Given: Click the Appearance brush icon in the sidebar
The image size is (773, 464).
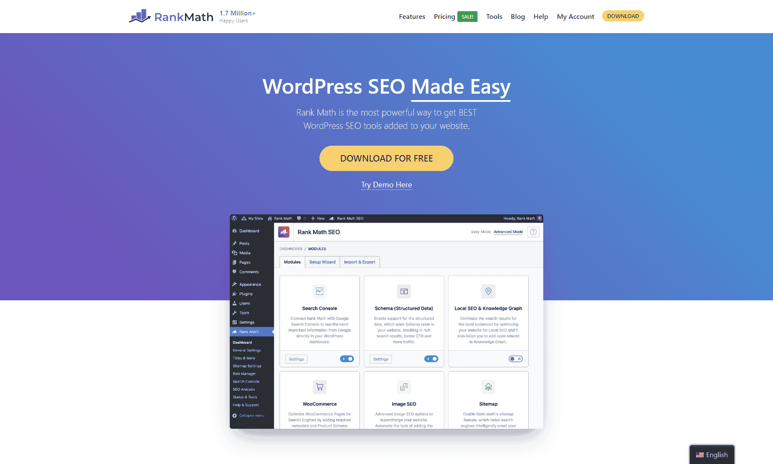Looking at the screenshot, I should 234,284.
